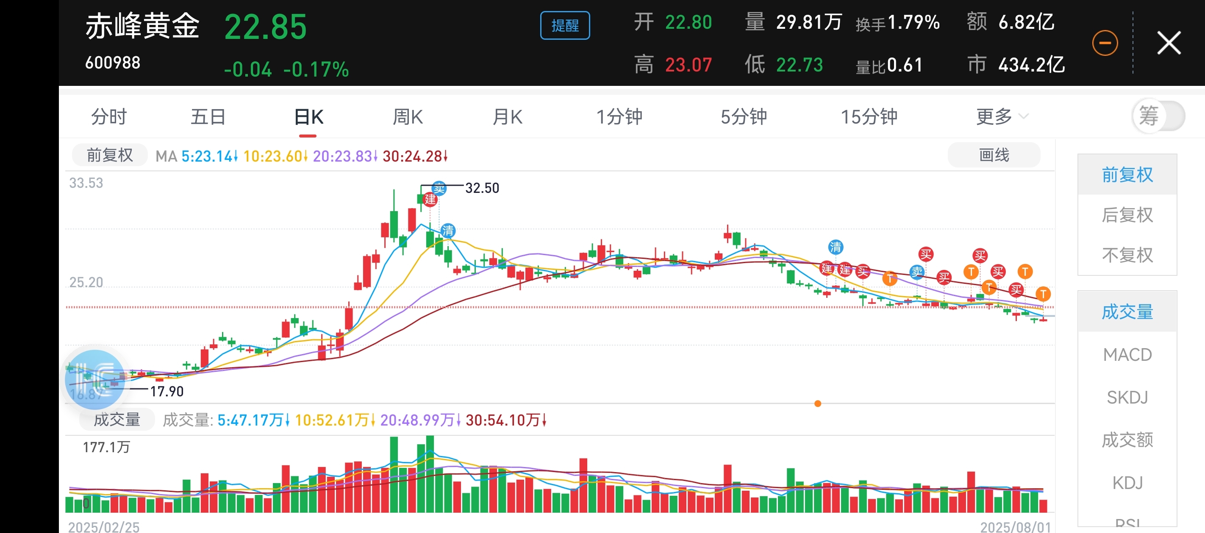This screenshot has width=1205, height=533.
Task: Switch to the 五日 tab
Action: [x=208, y=116]
